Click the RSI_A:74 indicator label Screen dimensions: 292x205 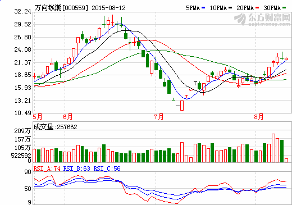[47, 168]
